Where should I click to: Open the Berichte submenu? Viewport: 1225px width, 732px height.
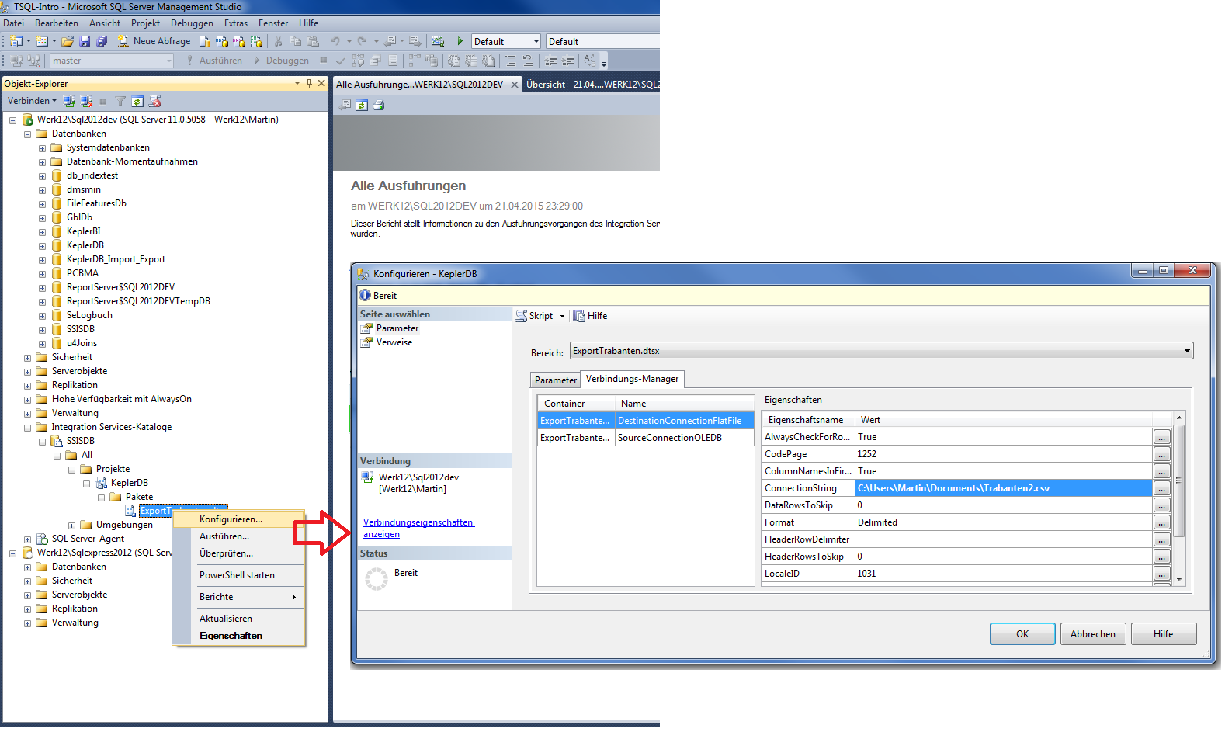tap(239, 597)
